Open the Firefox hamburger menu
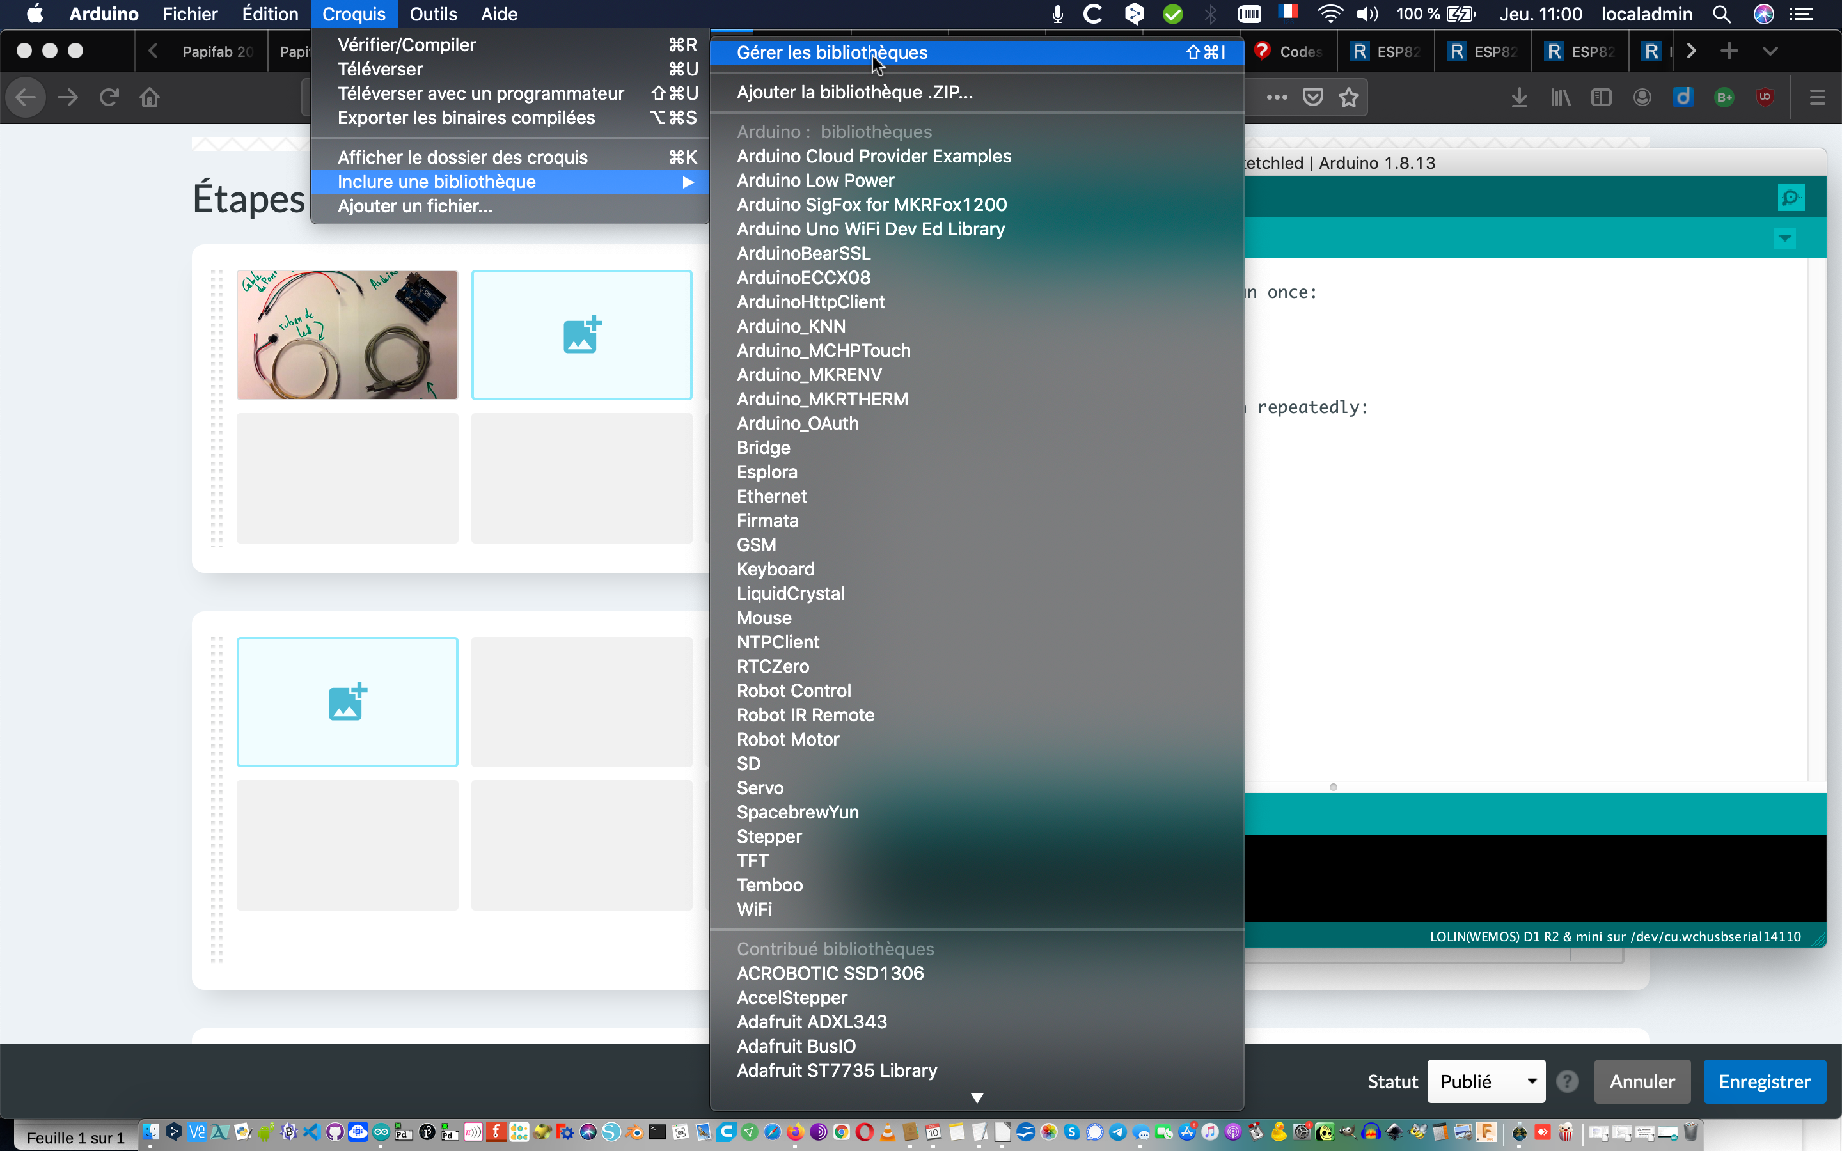The height and width of the screenshot is (1151, 1842). [1818, 97]
